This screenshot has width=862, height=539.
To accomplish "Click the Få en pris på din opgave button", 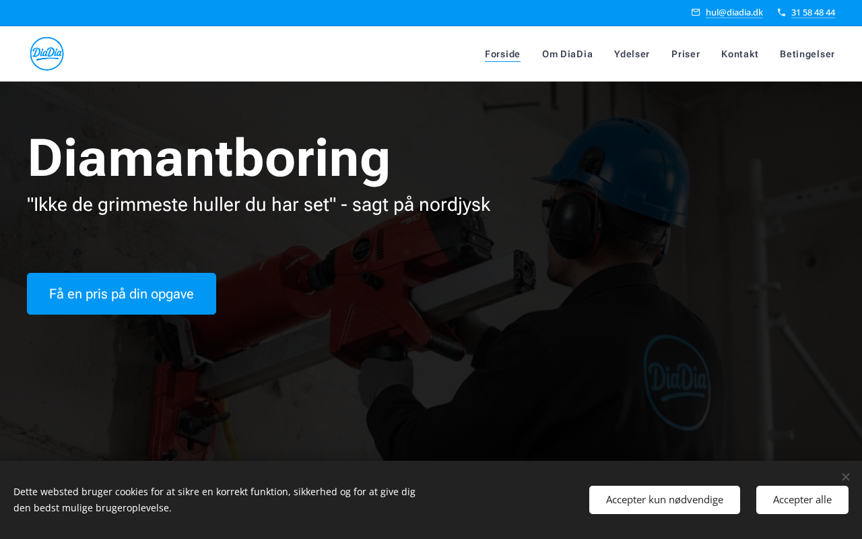I will (x=121, y=294).
